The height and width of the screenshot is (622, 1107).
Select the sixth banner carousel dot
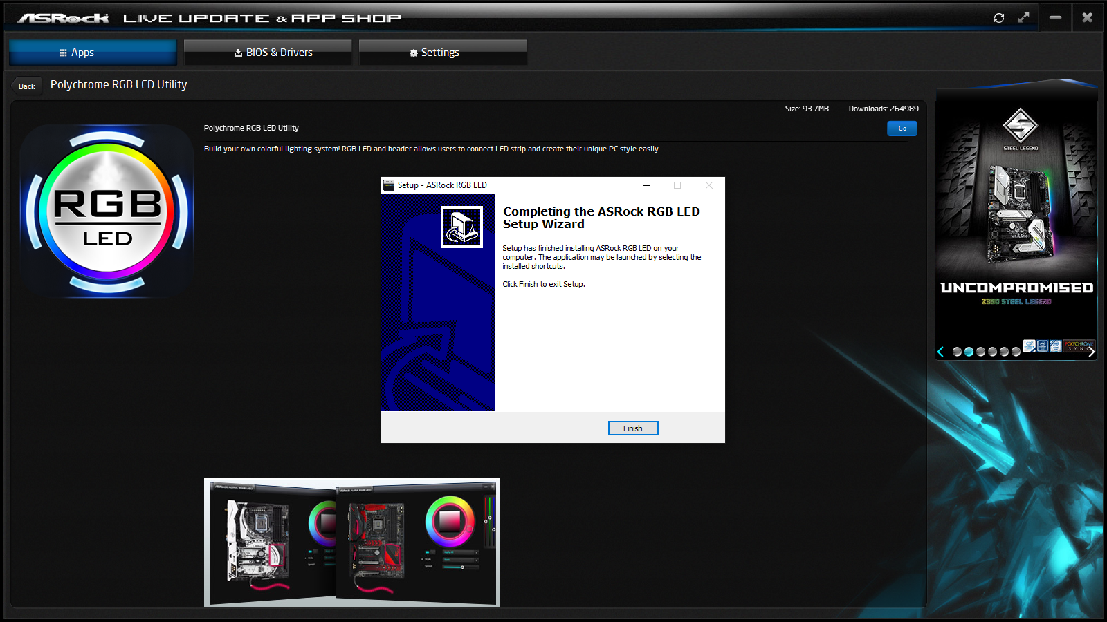1016,352
